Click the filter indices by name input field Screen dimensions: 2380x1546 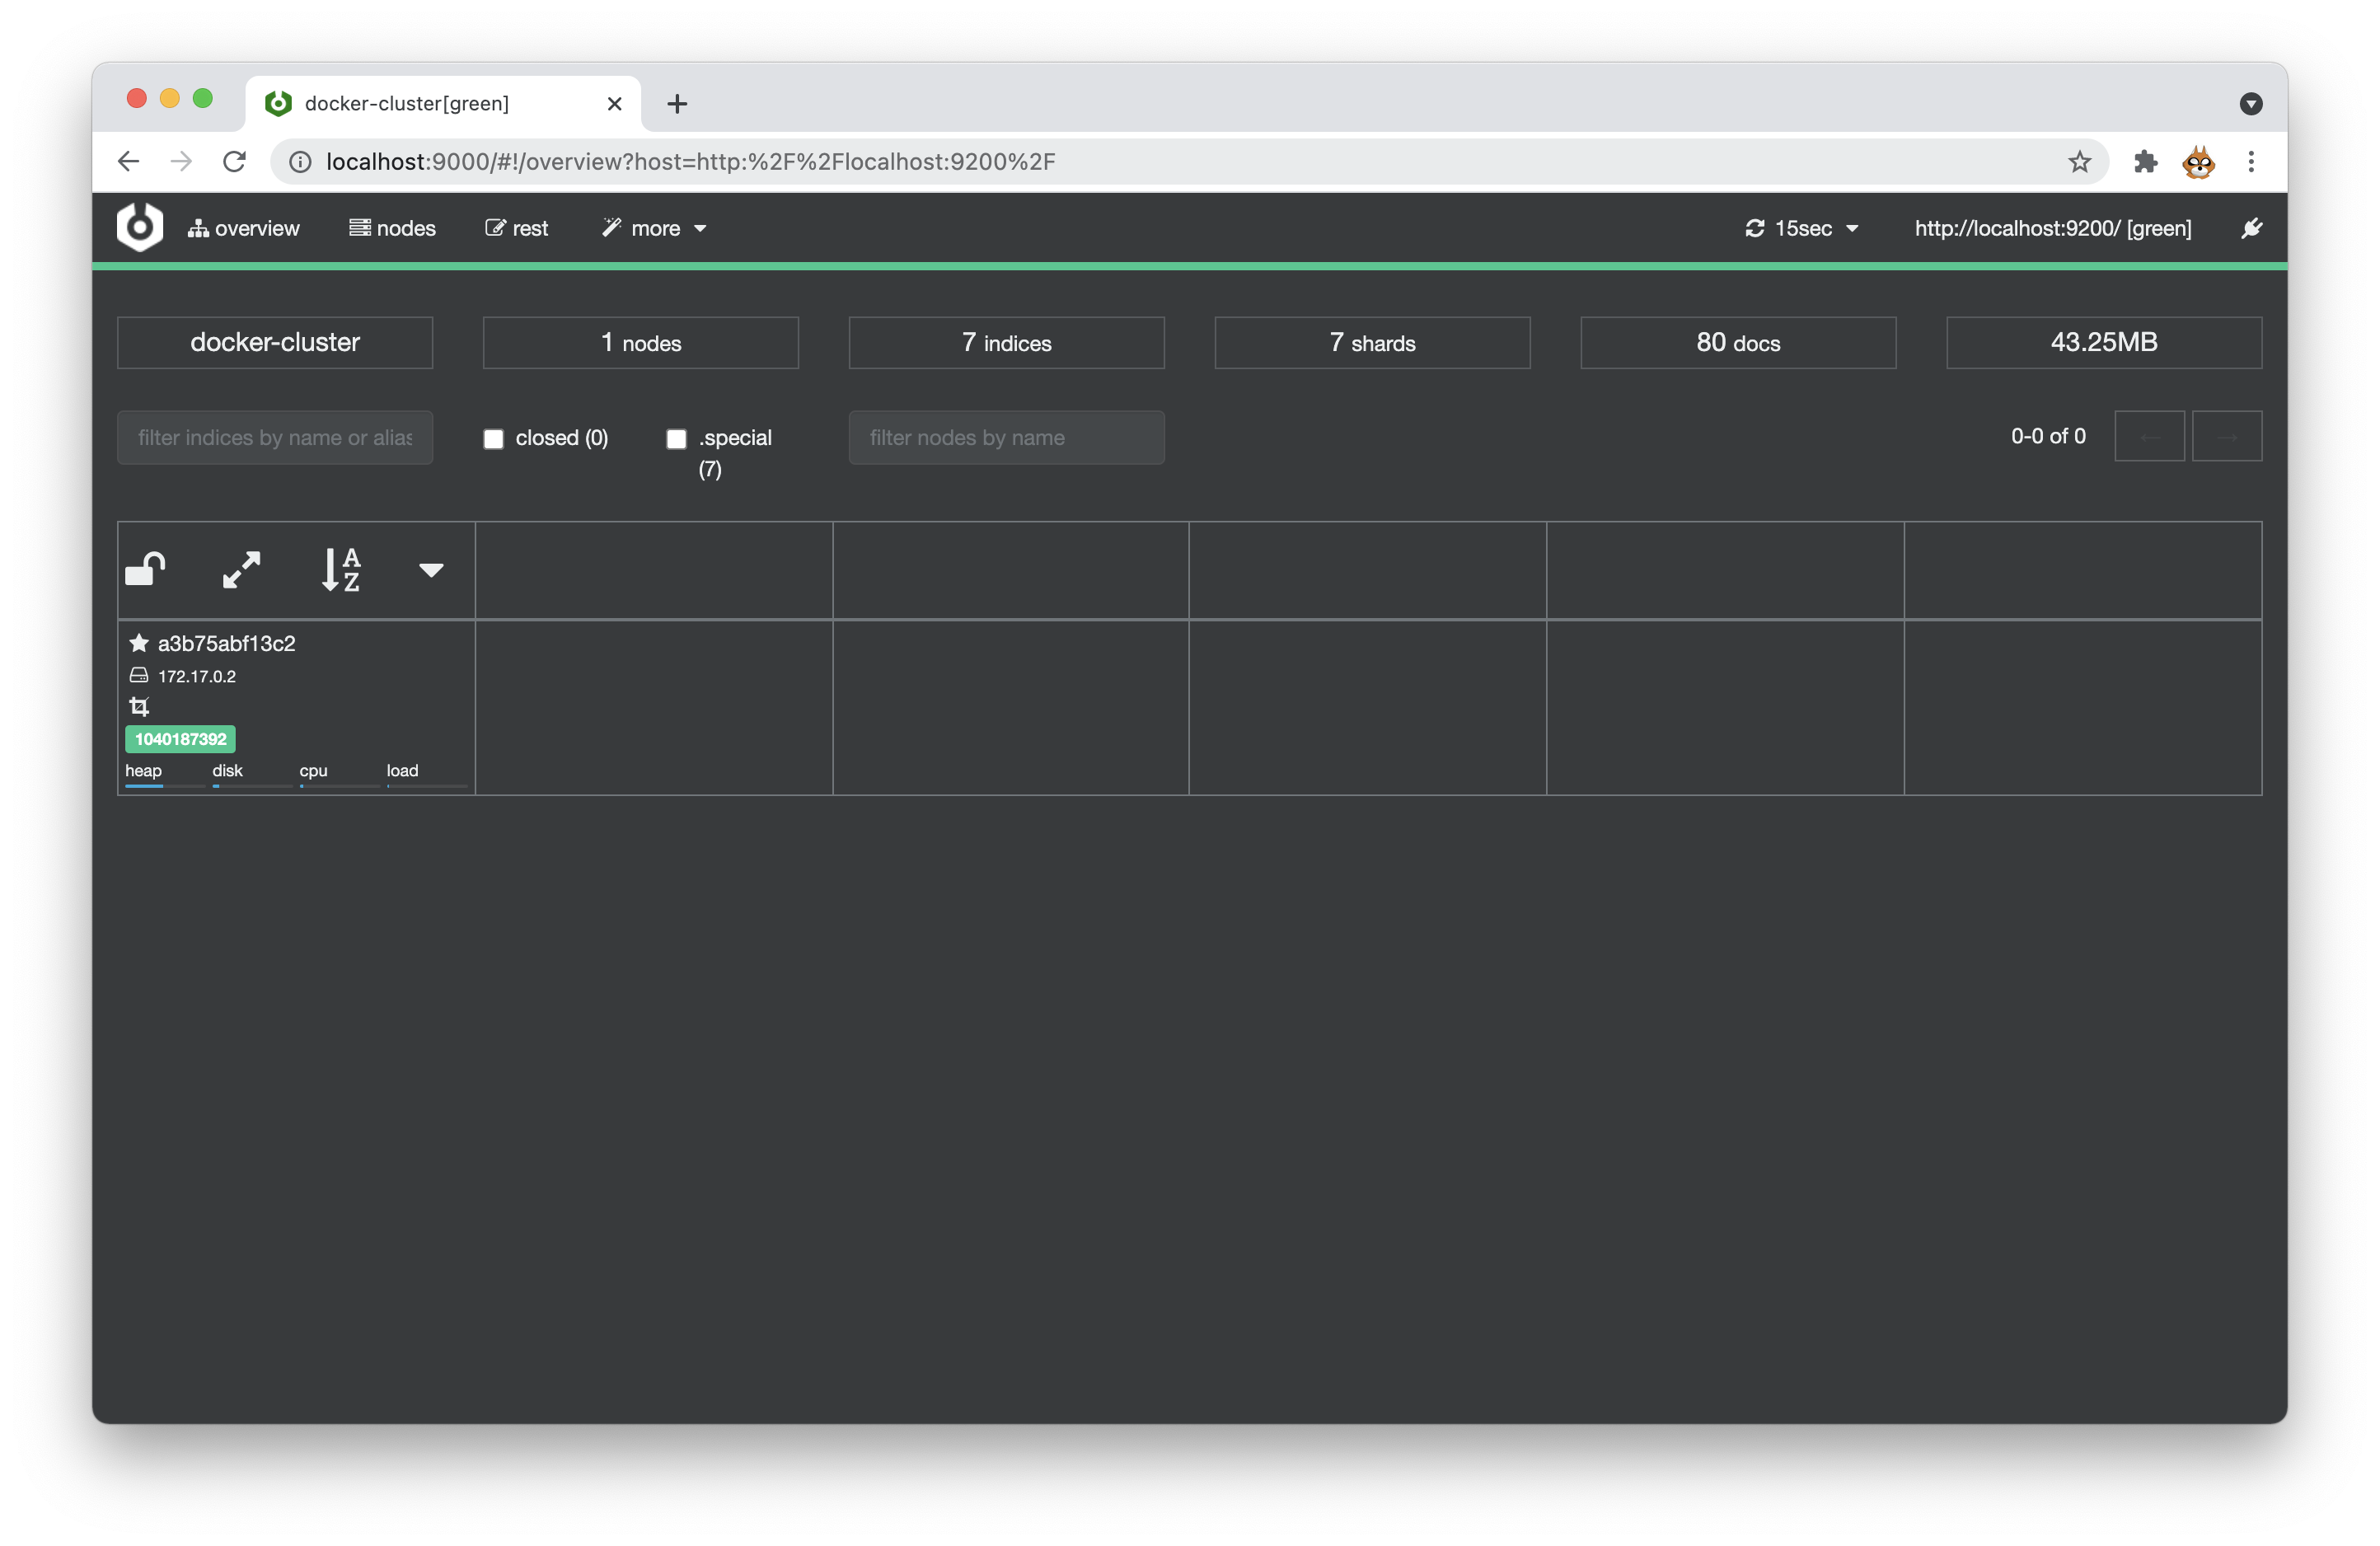pos(276,435)
